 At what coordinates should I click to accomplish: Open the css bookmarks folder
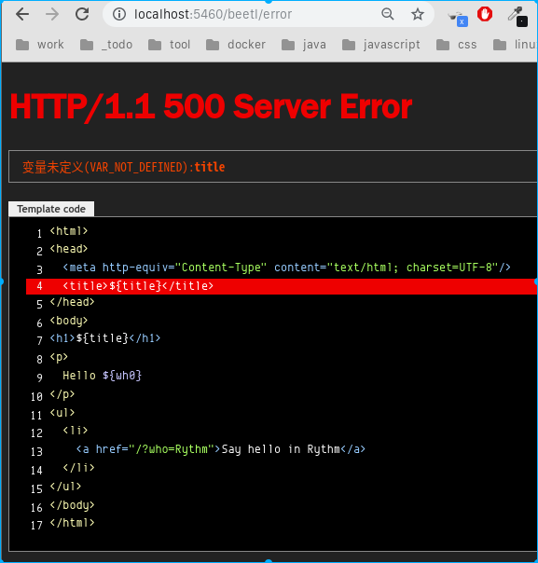pyautogui.click(x=457, y=45)
